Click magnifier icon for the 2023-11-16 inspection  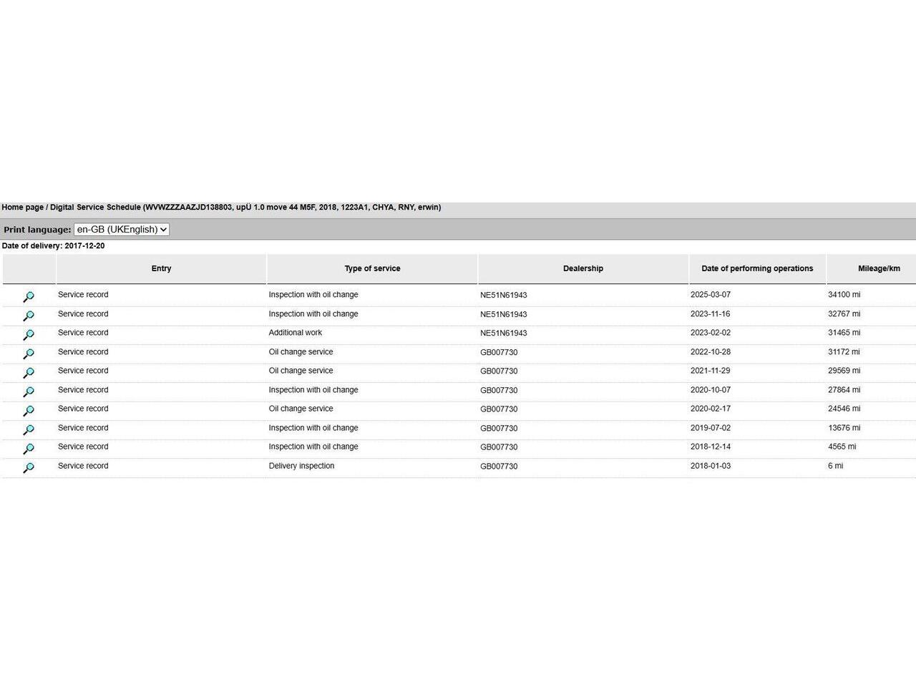(x=29, y=316)
